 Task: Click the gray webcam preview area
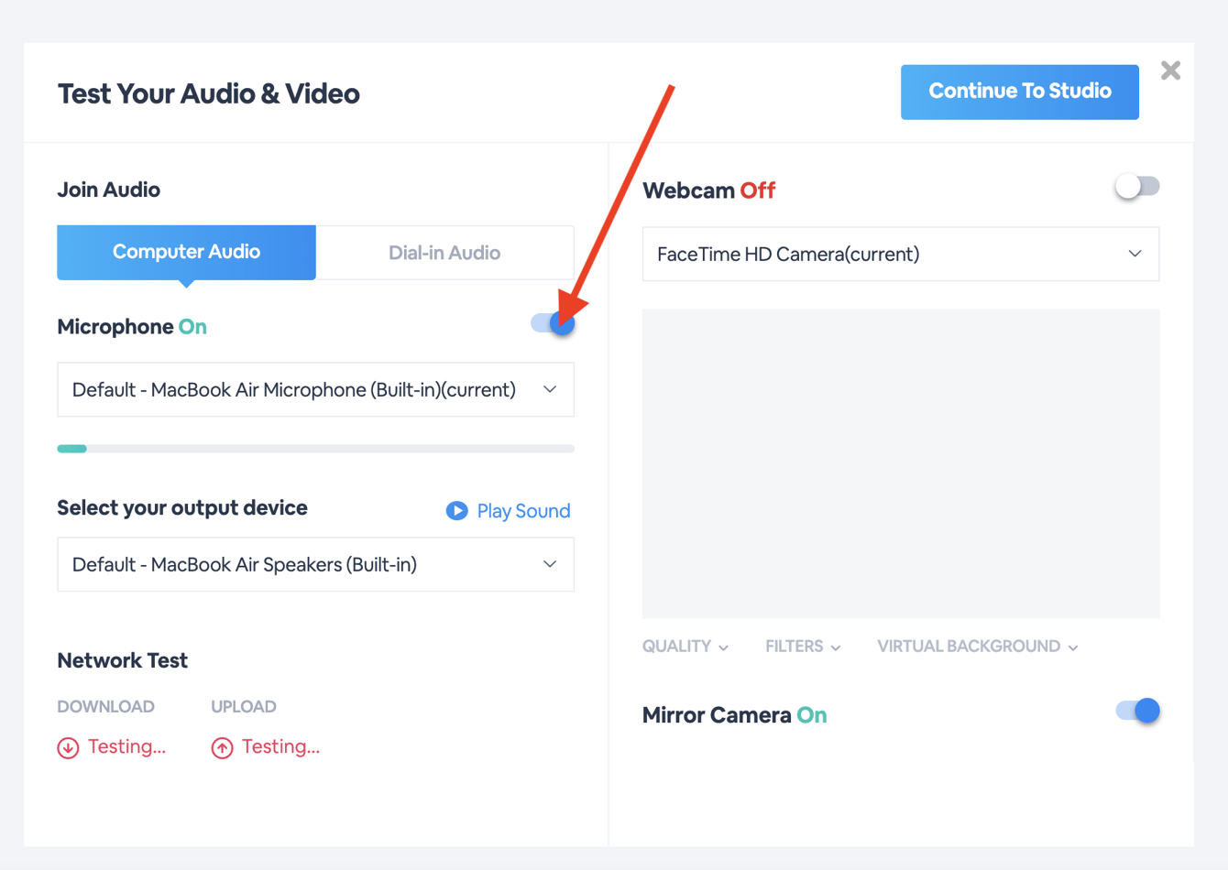(901, 463)
